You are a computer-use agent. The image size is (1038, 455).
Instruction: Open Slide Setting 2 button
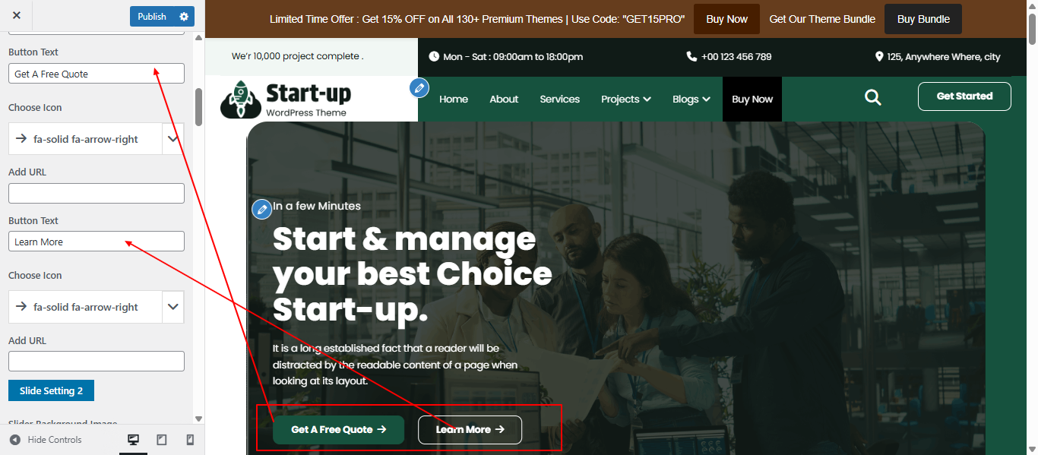51,390
